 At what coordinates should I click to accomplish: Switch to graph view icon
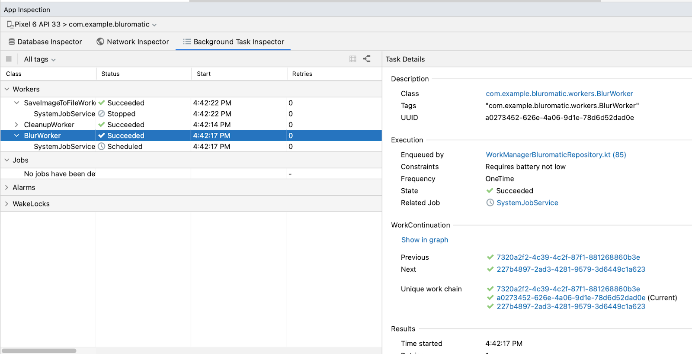tap(367, 59)
